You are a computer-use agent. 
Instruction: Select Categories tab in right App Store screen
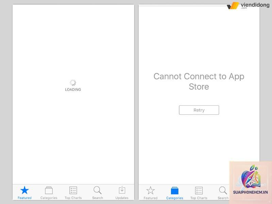coord(175,193)
